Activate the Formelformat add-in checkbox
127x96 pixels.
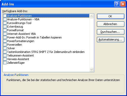click(x=5, y=30)
